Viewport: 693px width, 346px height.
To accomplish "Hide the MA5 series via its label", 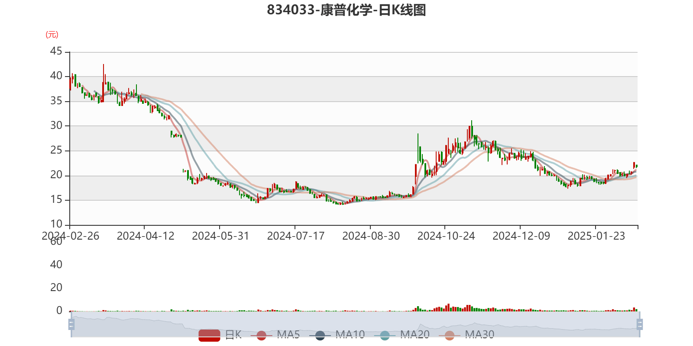I will [x=288, y=334].
